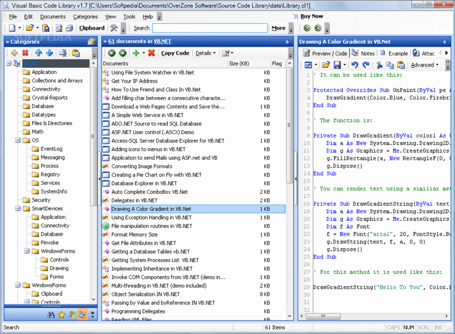This screenshot has height=334, width=455.
Task: Switch to the Example tab
Action: coord(394,53)
